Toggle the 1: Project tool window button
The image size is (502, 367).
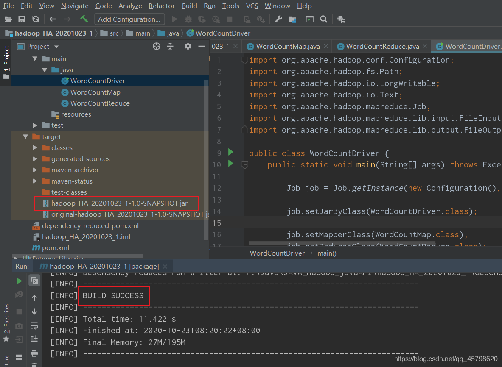pos(6,62)
